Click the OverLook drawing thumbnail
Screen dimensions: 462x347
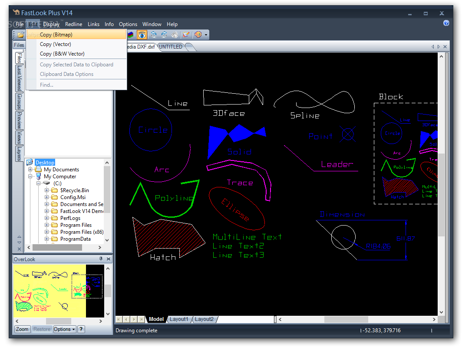(59, 291)
